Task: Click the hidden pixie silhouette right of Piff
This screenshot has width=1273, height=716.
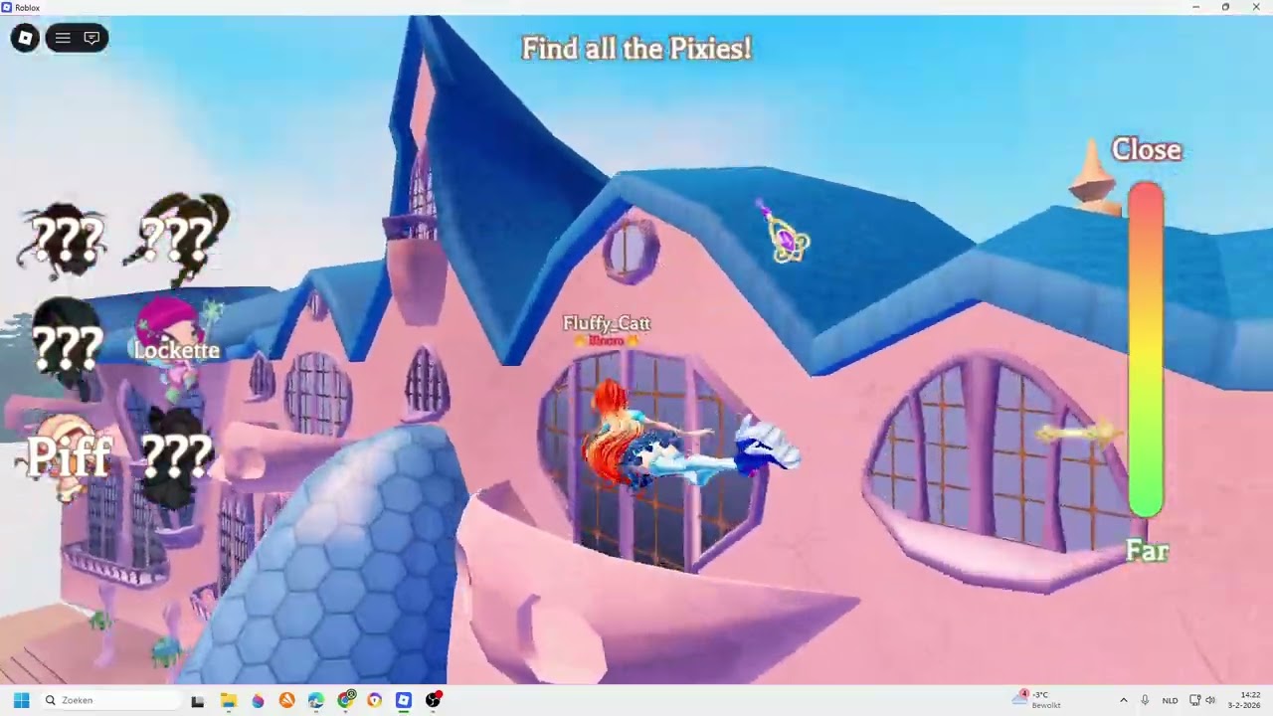Action: [178, 455]
